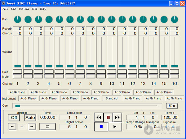Click the volume fader handle for channel 1

click(x=18, y=66)
